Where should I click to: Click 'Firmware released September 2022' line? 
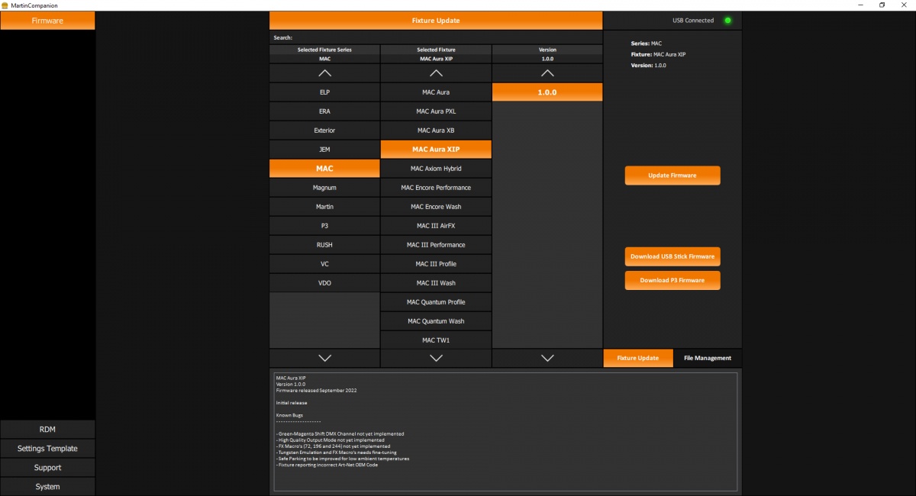pos(316,390)
